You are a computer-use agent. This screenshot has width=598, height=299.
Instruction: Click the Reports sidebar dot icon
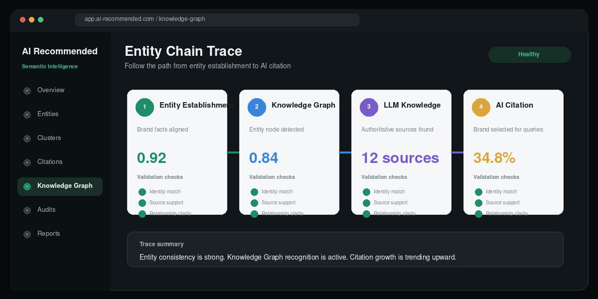[27, 234]
